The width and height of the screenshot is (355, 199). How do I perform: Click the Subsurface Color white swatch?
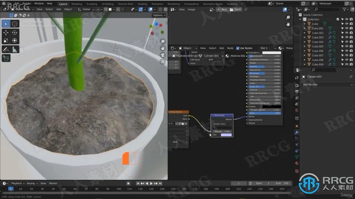click(272, 53)
